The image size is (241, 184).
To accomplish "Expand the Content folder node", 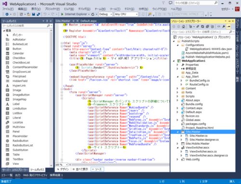I will click(177, 88).
